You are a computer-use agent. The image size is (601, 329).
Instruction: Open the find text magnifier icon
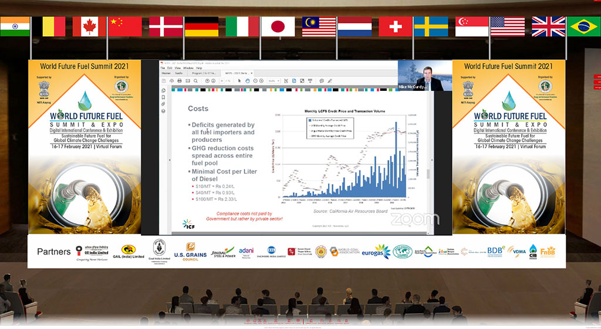(x=195, y=81)
